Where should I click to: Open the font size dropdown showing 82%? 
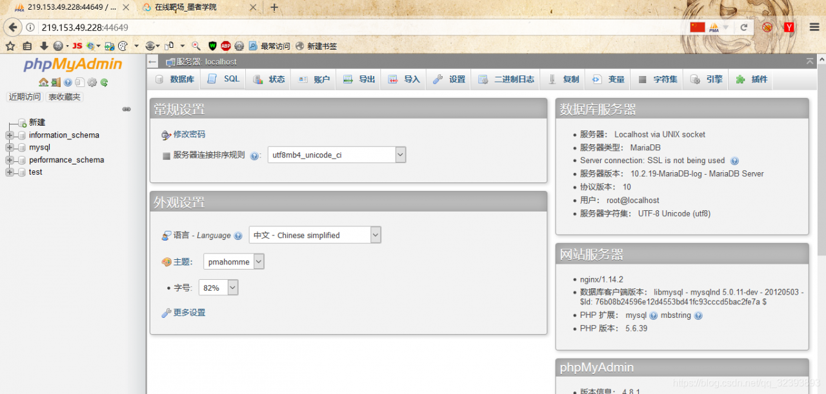(x=218, y=288)
